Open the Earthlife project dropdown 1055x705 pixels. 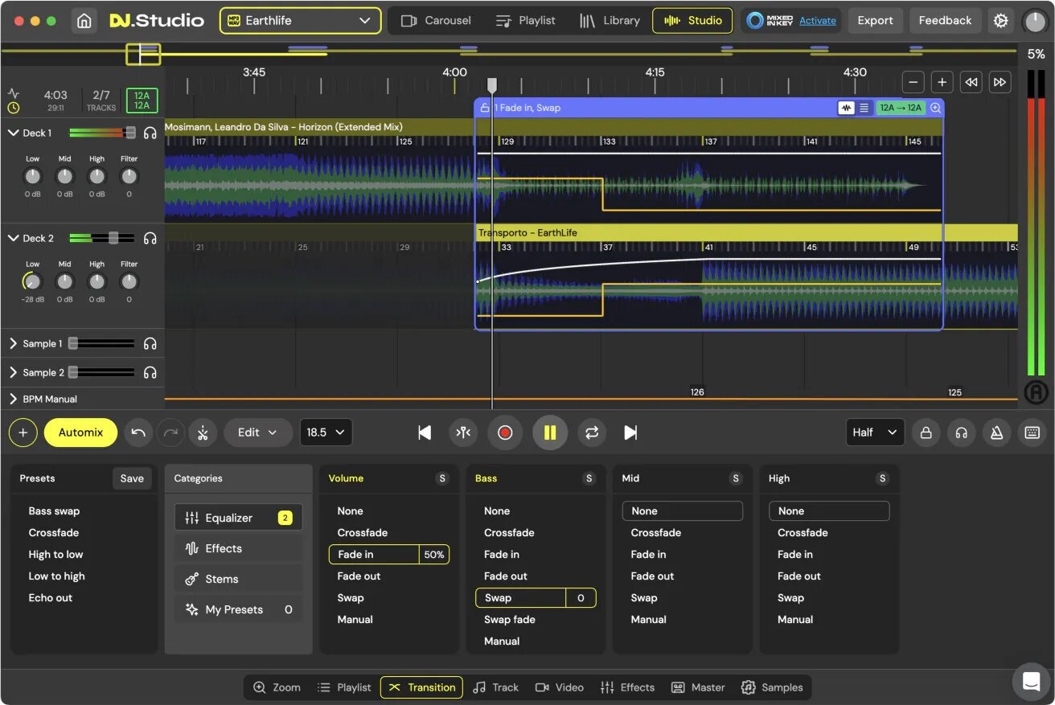299,20
